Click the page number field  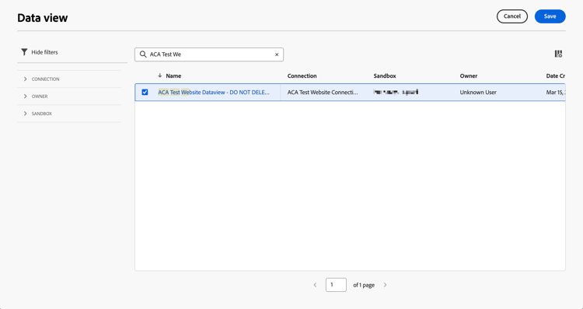(x=336, y=285)
